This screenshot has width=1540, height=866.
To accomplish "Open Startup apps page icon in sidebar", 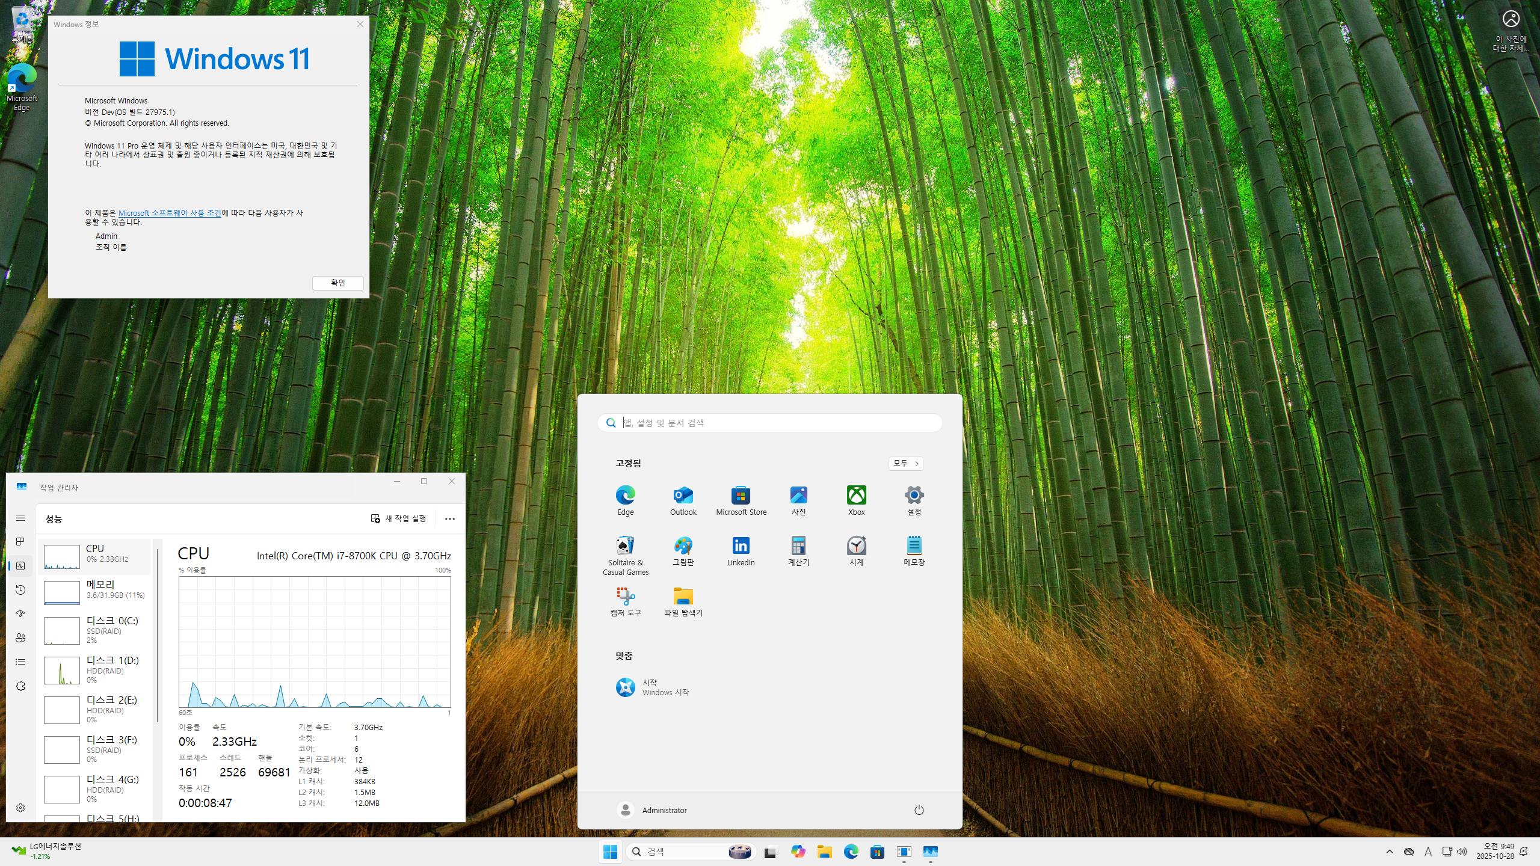I will pyautogui.click(x=20, y=614).
